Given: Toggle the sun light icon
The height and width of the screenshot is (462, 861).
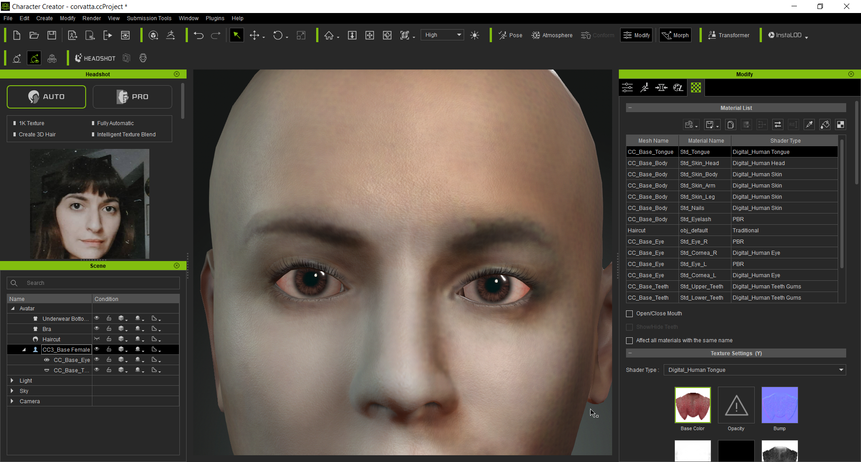Looking at the screenshot, I should pyautogui.click(x=475, y=35).
